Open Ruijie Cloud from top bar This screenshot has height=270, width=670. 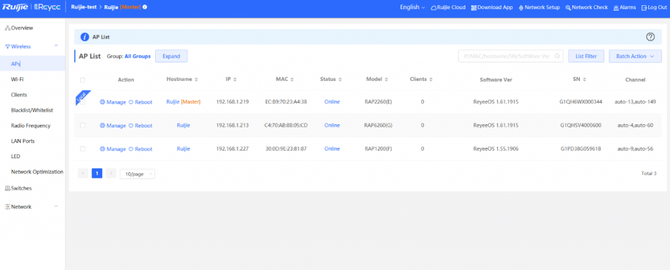click(x=448, y=7)
